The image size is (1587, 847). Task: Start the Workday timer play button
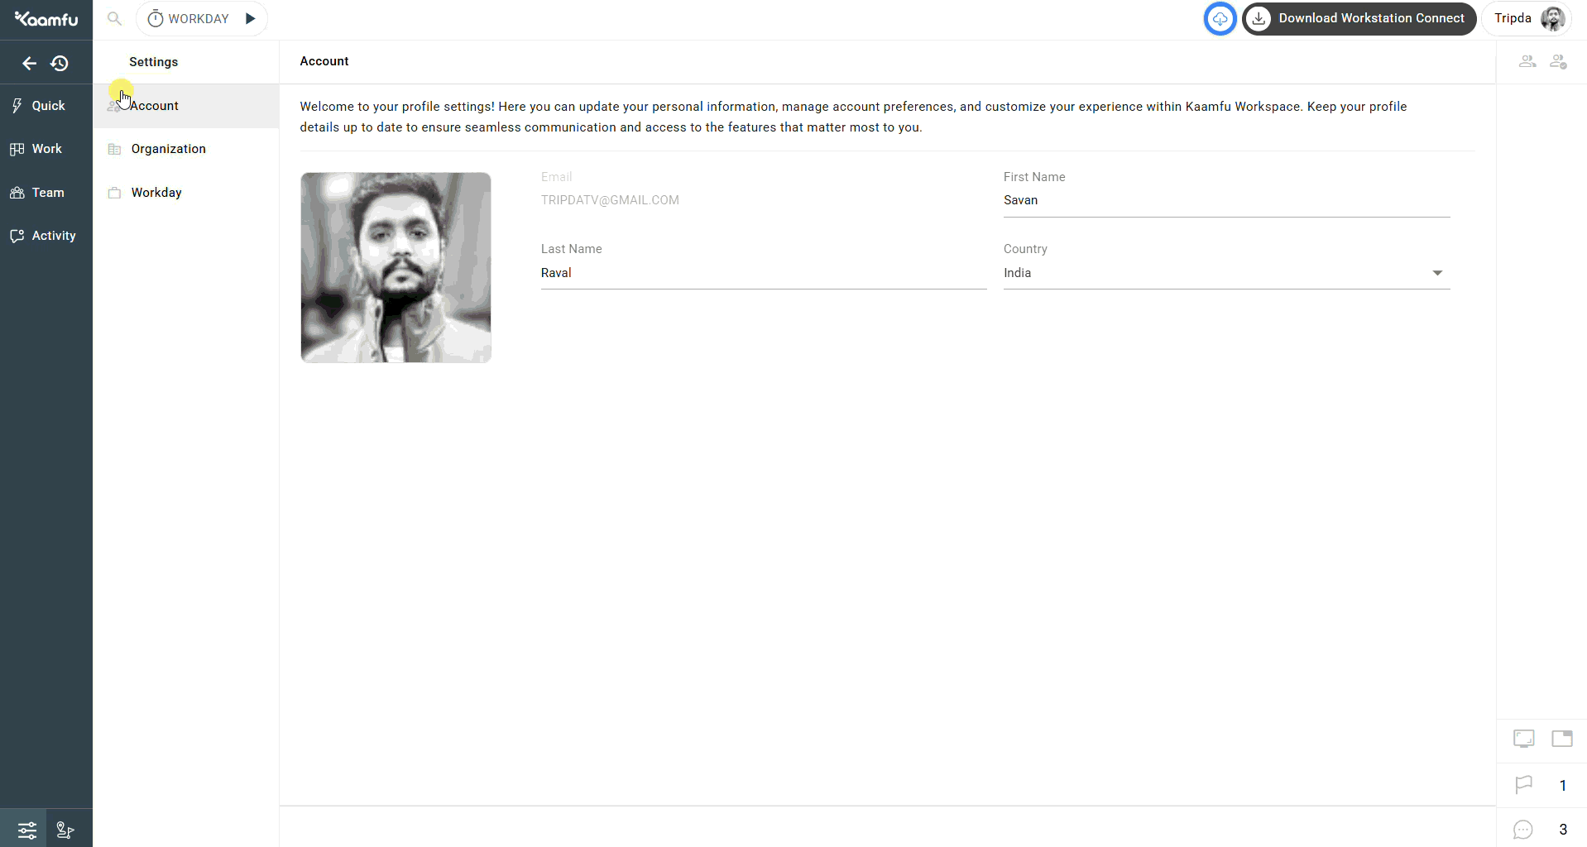click(x=250, y=18)
